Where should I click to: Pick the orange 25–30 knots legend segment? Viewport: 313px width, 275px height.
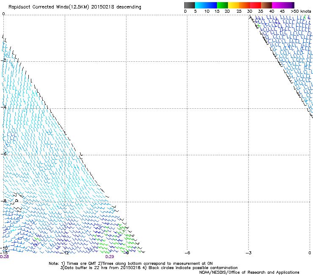(244, 5)
